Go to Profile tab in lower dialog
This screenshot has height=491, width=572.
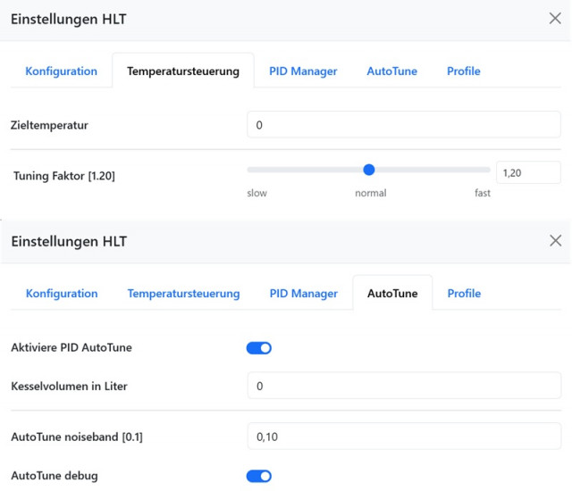click(x=464, y=294)
